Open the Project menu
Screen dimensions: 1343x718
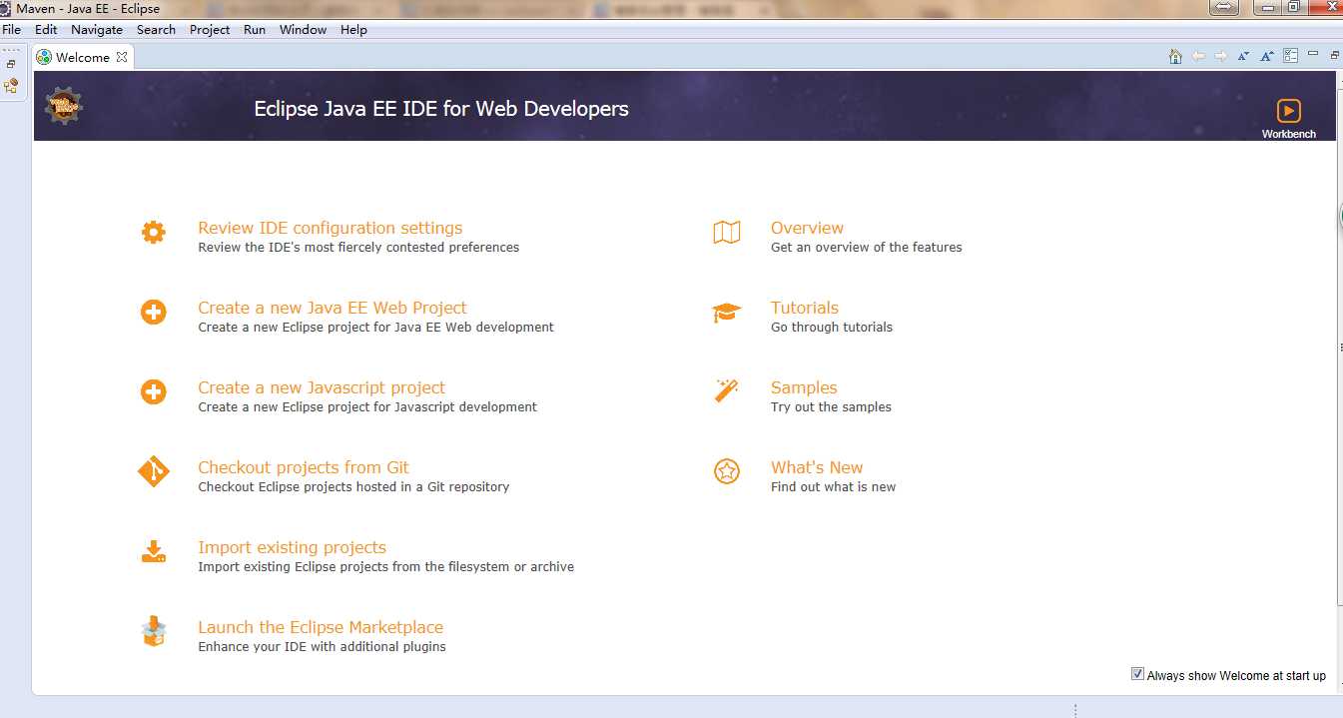(x=210, y=30)
